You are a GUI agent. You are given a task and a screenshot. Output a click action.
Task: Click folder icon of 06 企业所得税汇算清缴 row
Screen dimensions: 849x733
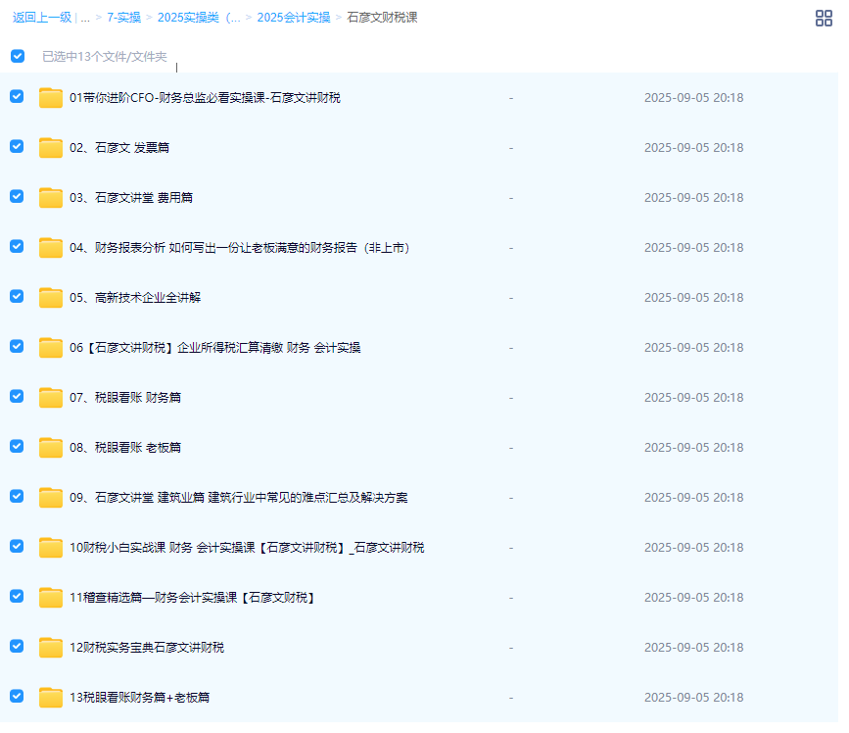point(50,347)
